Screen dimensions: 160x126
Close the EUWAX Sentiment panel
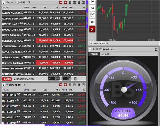point(156,49)
